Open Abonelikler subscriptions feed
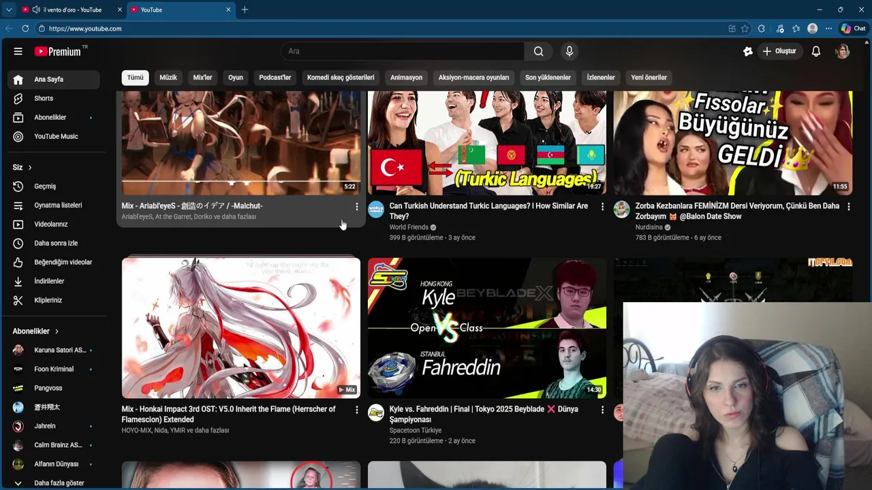 click(54, 118)
